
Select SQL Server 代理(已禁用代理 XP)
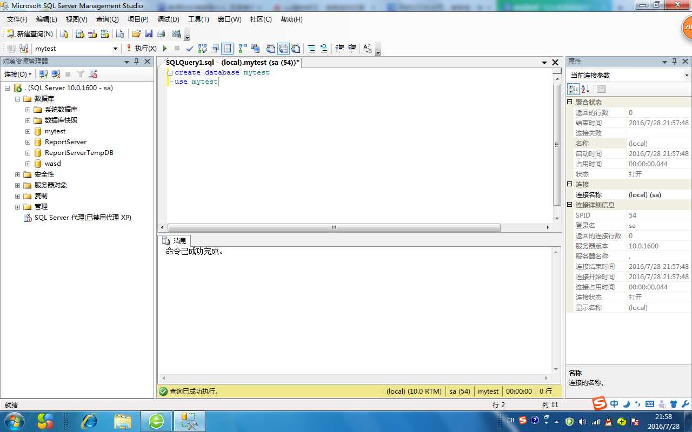pyautogui.click(x=83, y=218)
